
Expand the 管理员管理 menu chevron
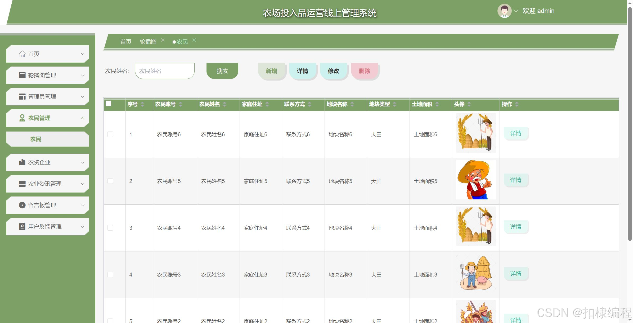pos(83,97)
